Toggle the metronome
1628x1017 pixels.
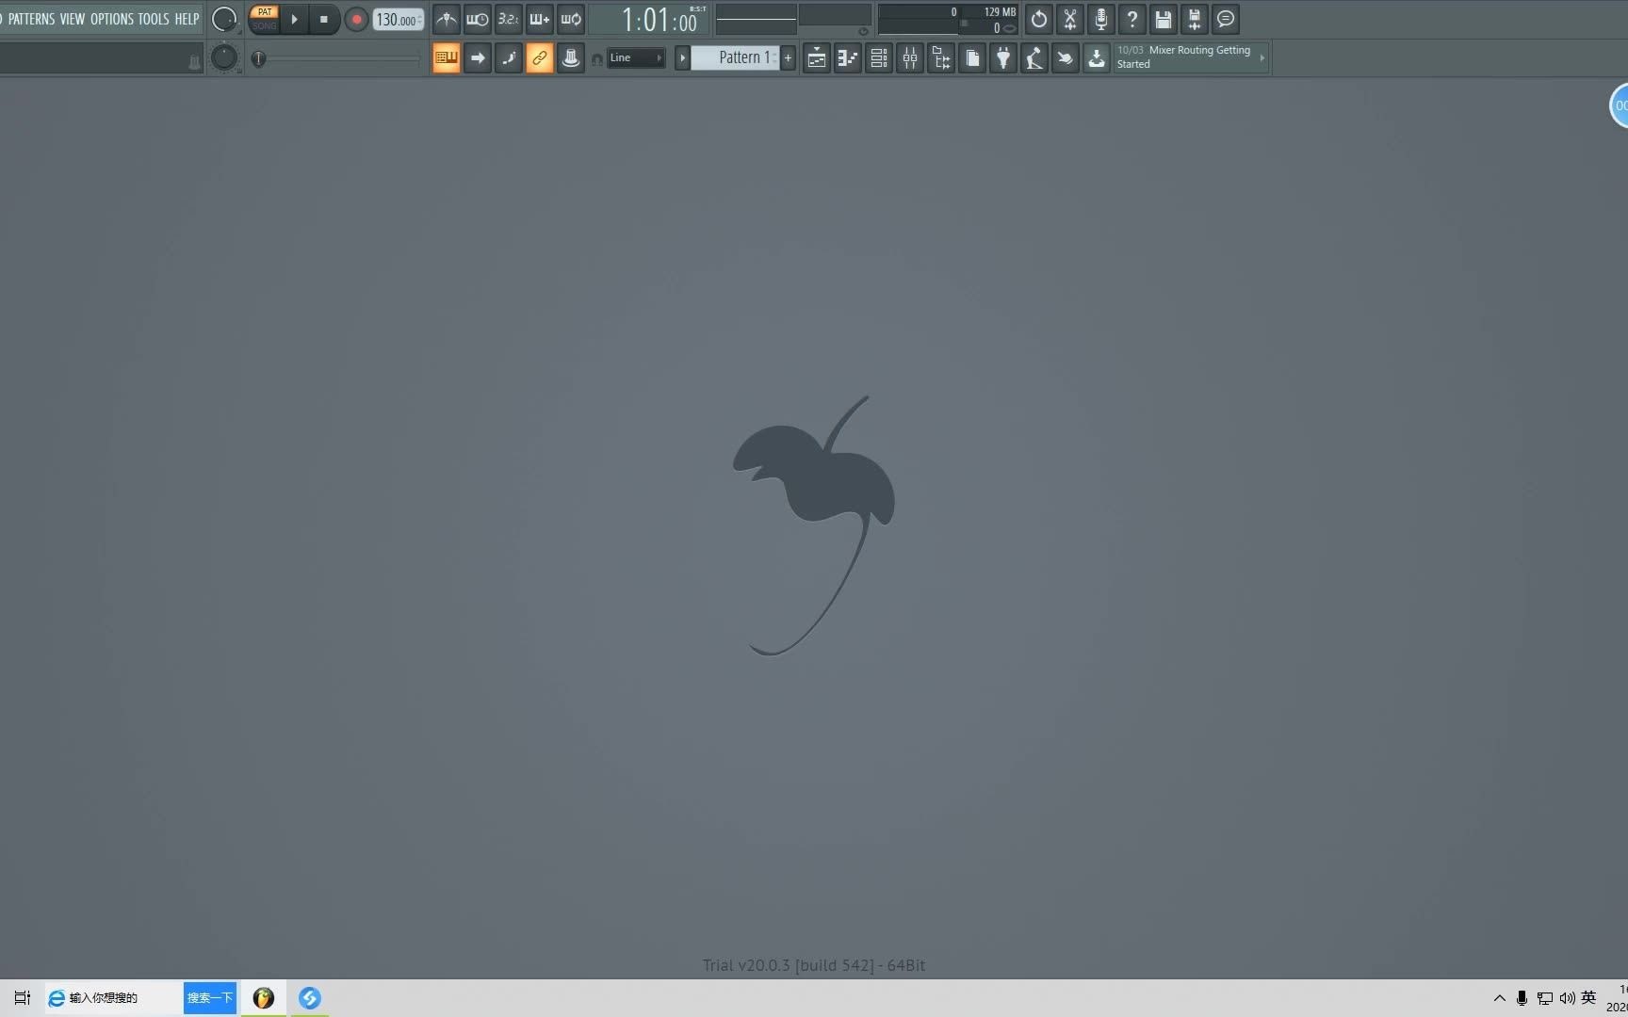[447, 19]
